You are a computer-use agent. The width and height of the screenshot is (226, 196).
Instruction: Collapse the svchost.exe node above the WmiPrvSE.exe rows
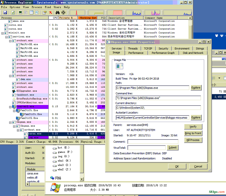tap(10, 41)
